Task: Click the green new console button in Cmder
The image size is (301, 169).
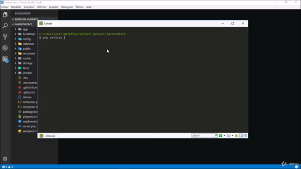Action: point(221,136)
